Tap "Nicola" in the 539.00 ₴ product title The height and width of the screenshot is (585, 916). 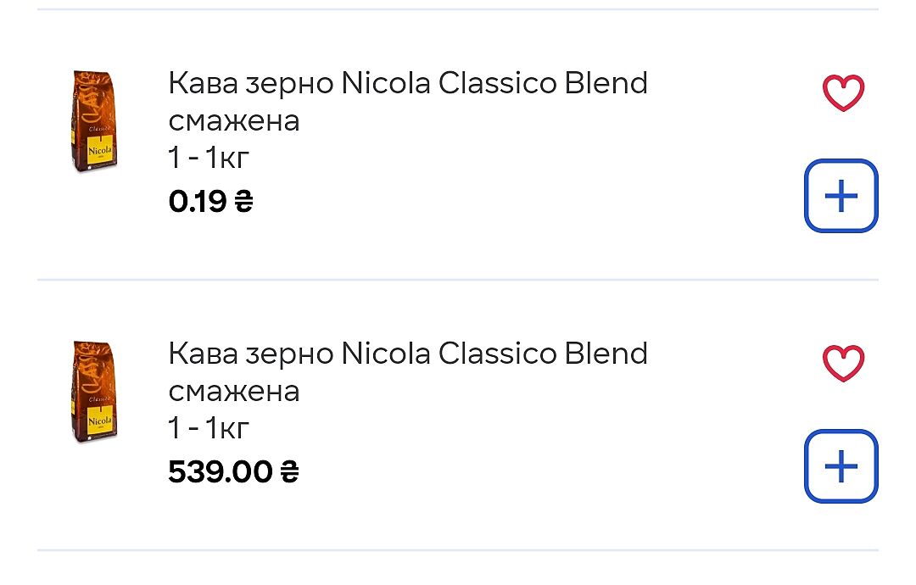click(x=386, y=353)
